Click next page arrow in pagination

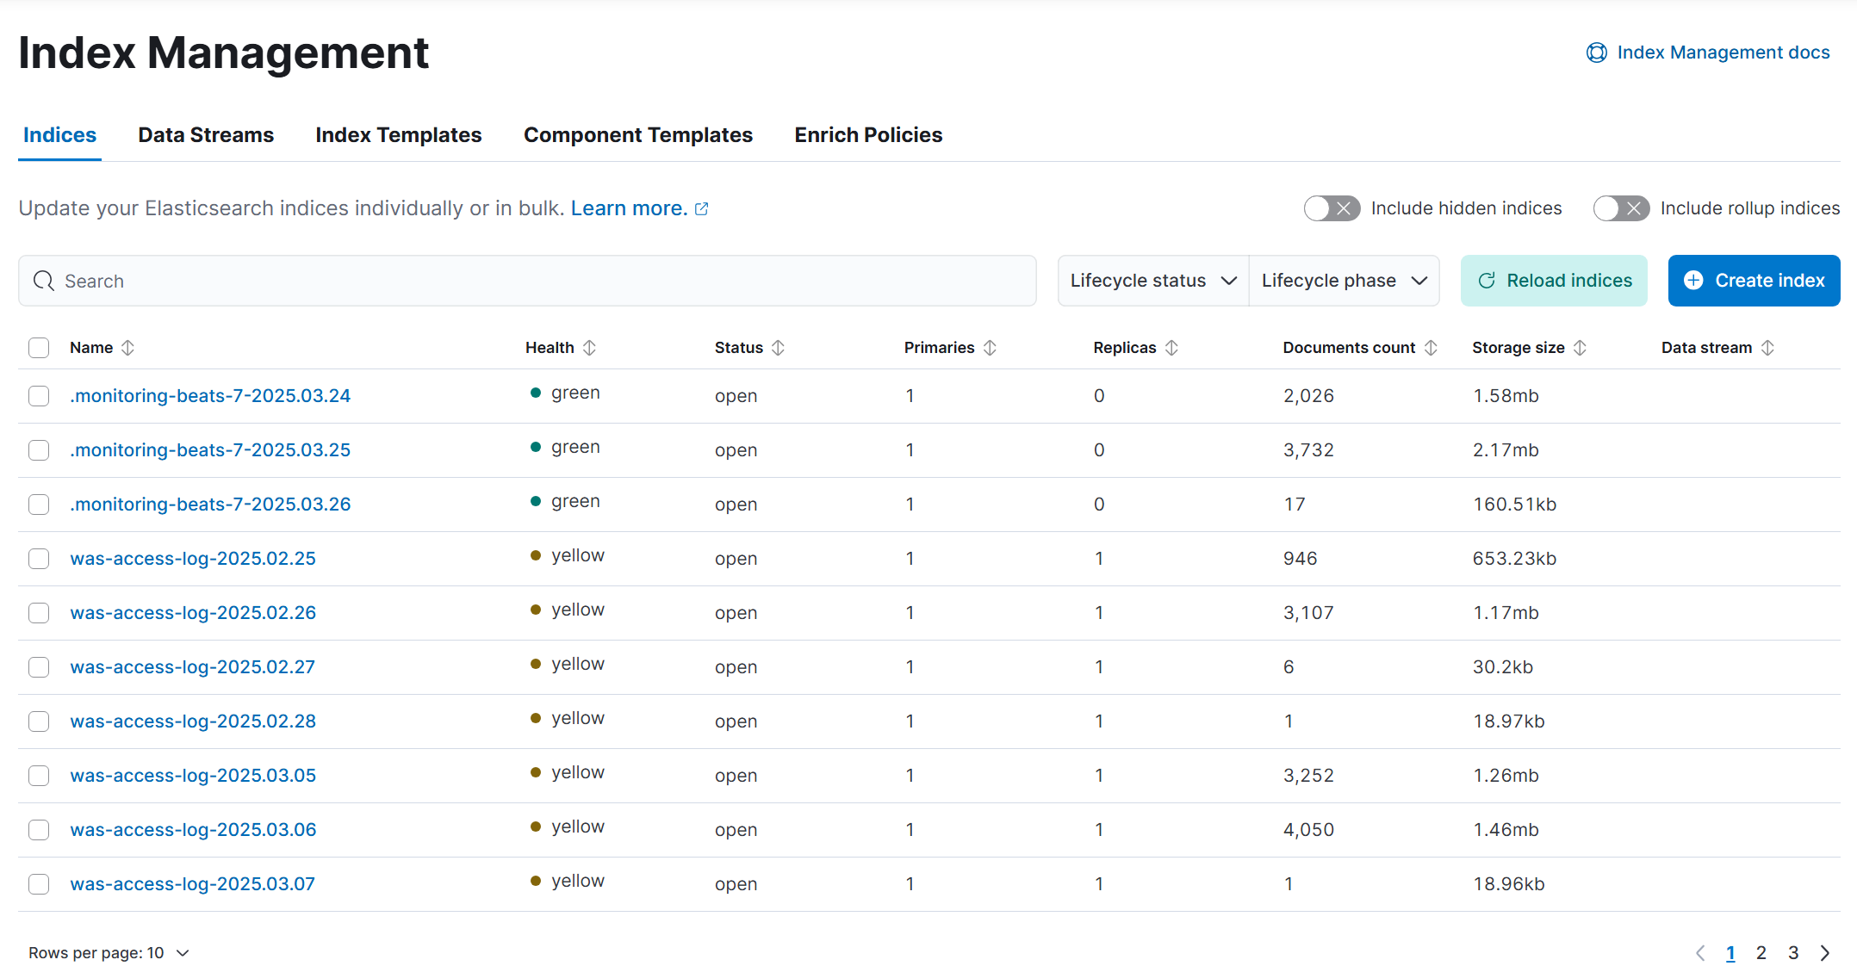click(1824, 953)
